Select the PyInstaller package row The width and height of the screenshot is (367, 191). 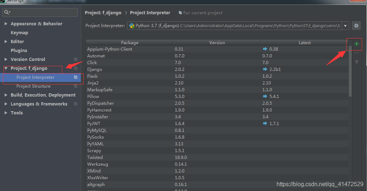pos(217,117)
